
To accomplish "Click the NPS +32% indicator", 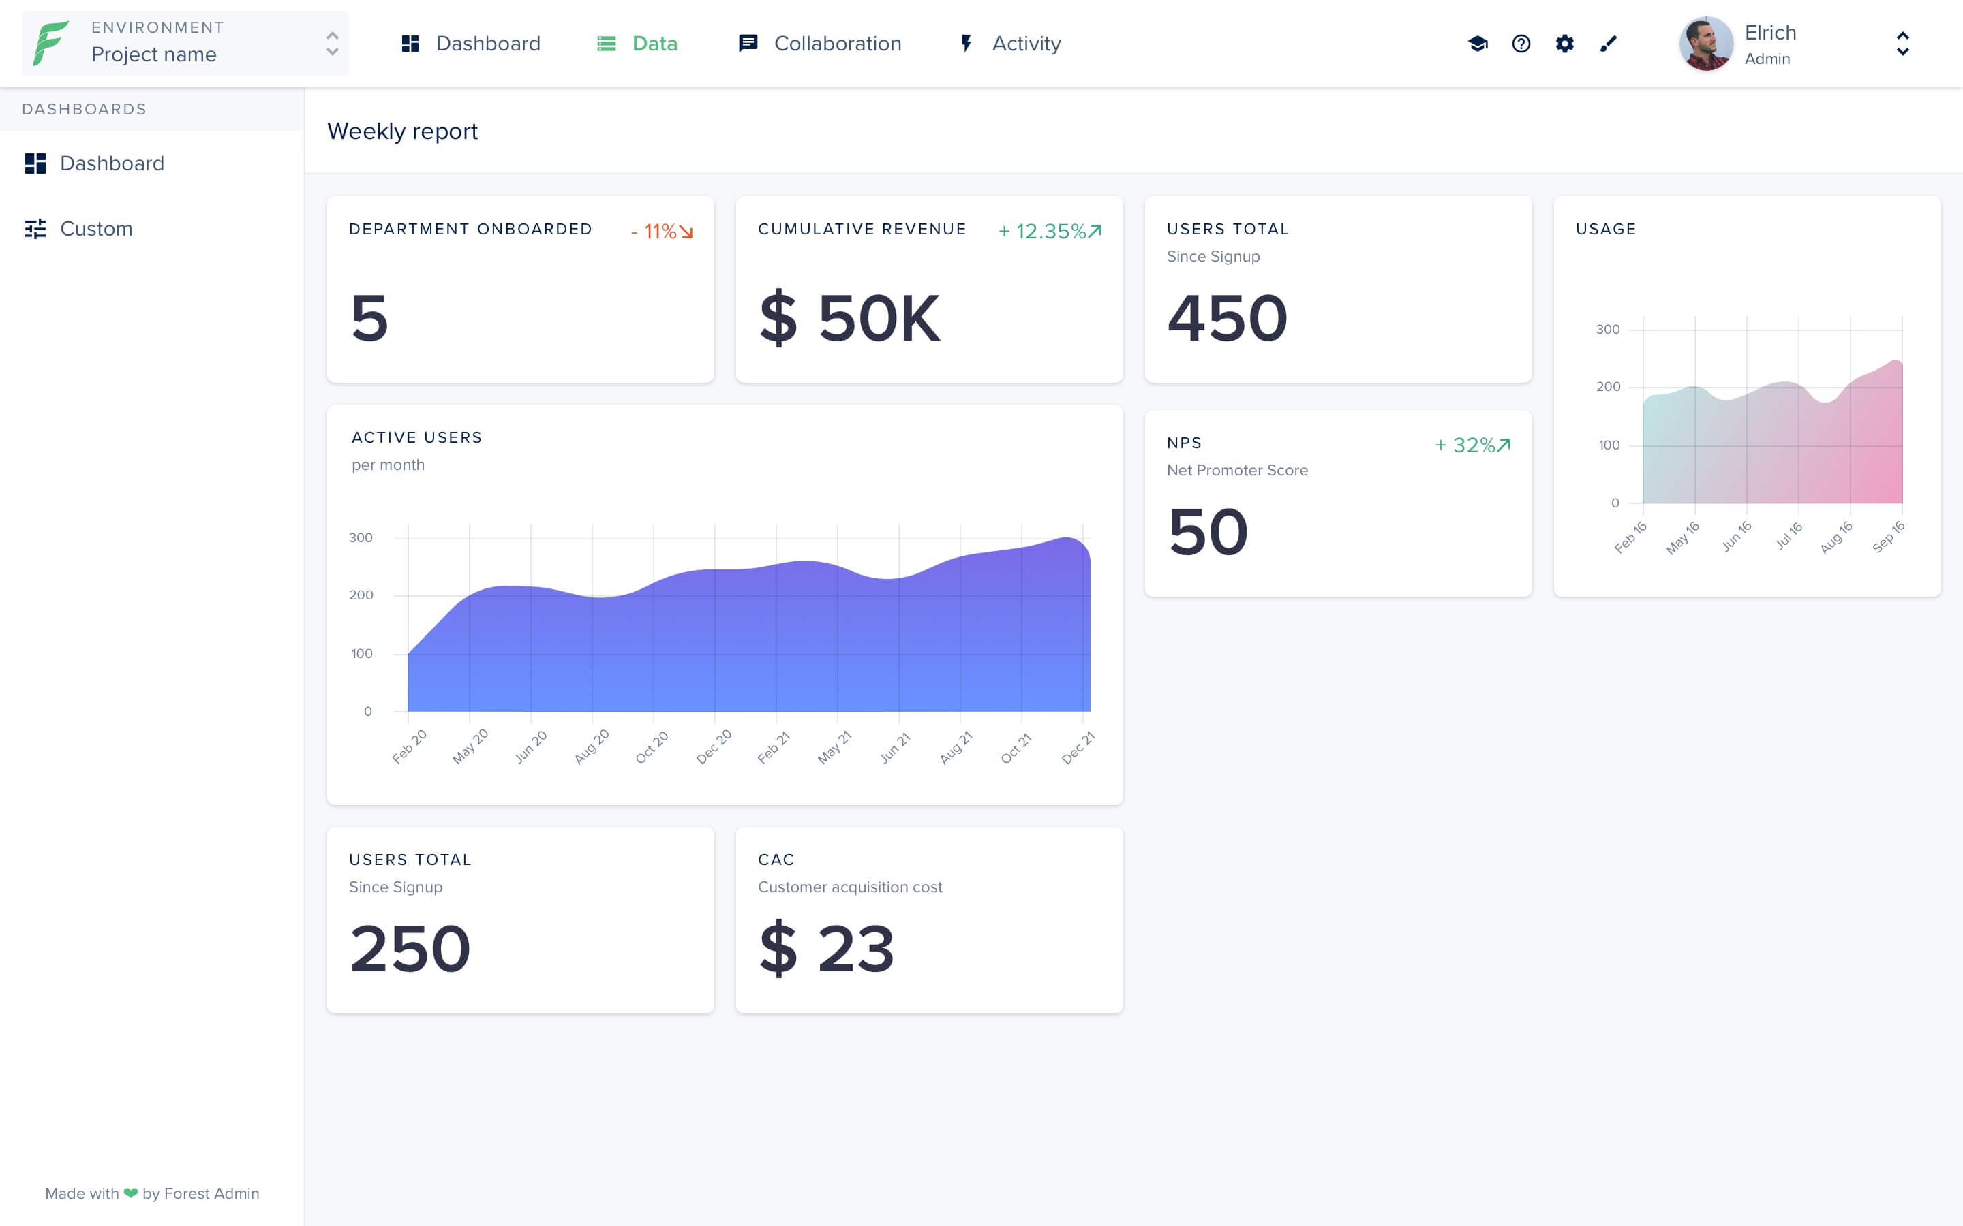I will pos(1472,444).
